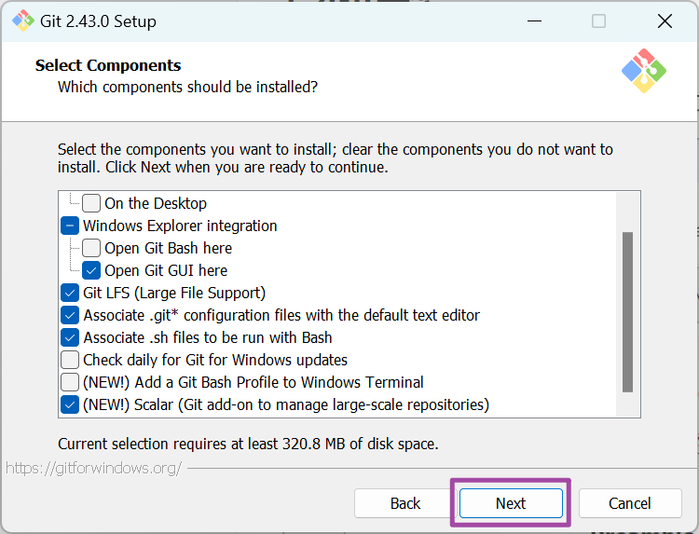
Task: Click the Git logo in title bar
Action: [22, 21]
